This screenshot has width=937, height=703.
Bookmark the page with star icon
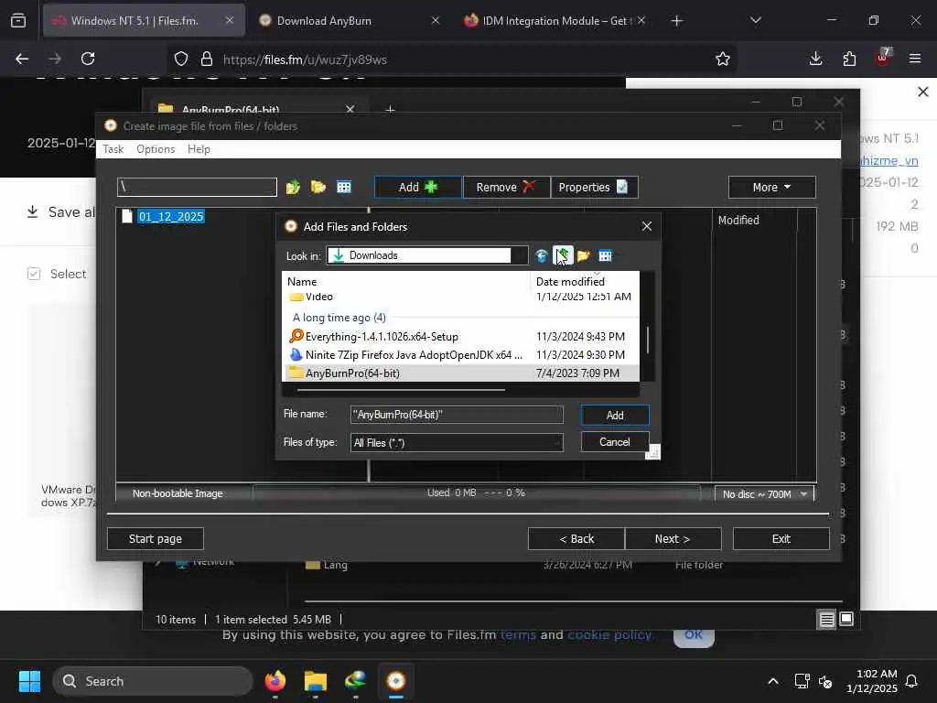tap(723, 59)
